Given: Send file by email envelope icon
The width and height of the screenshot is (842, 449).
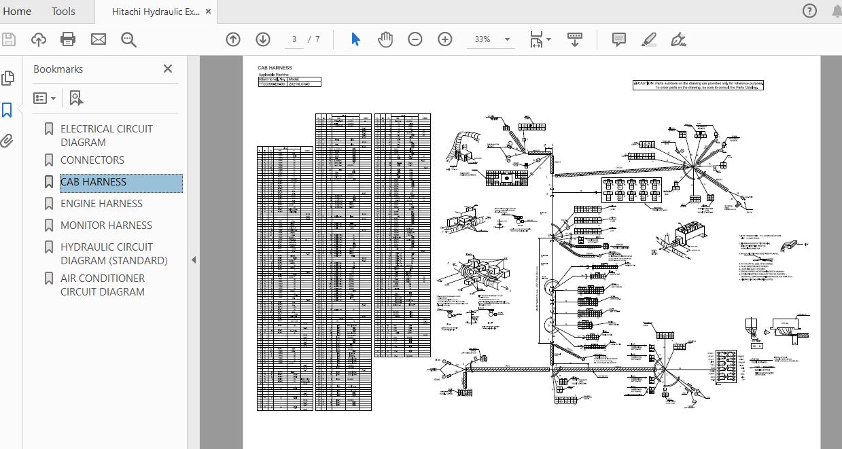Looking at the screenshot, I should [99, 39].
